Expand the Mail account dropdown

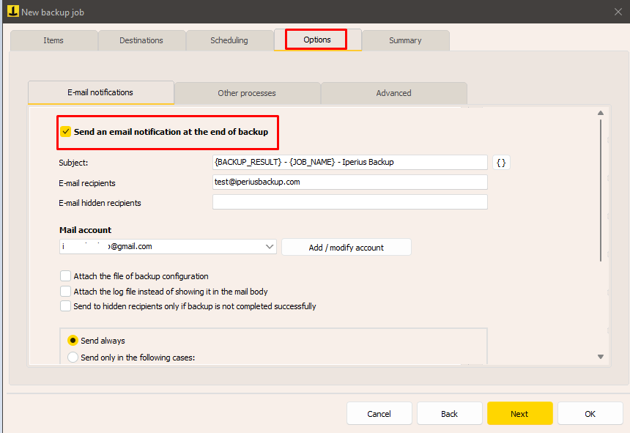click(270, 247)
